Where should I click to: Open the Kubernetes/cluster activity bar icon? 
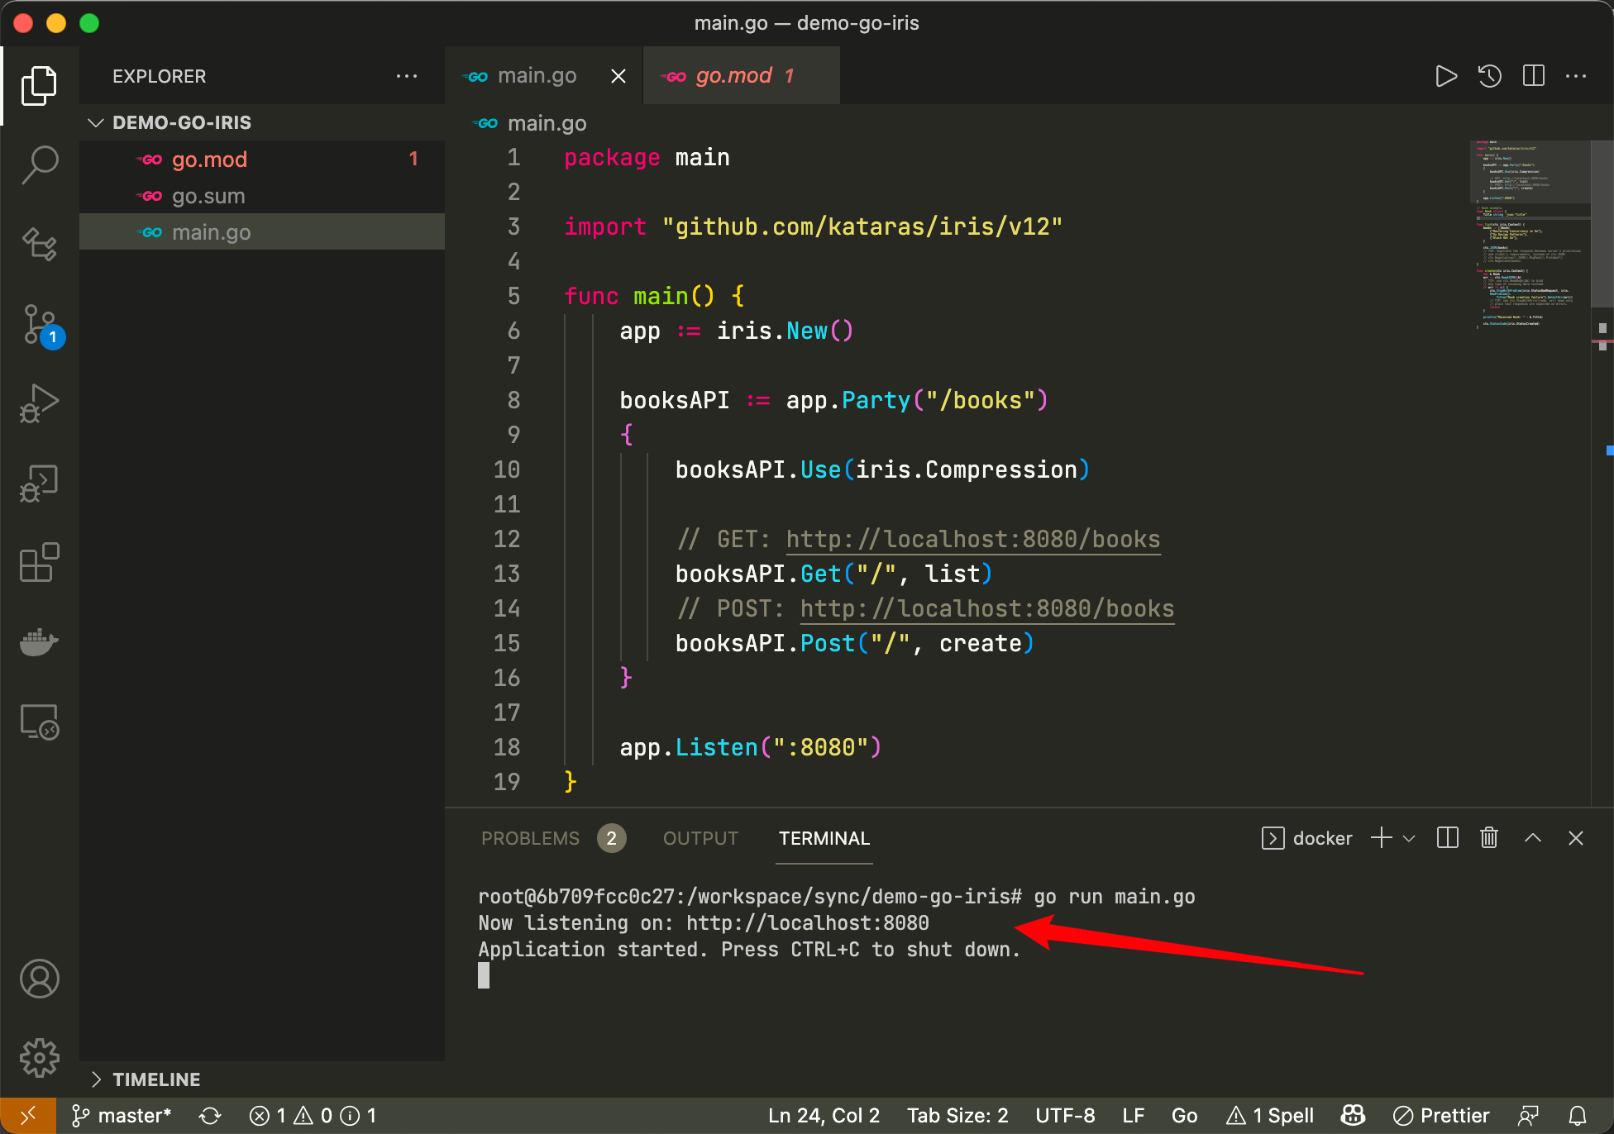(x=39, y=245)
